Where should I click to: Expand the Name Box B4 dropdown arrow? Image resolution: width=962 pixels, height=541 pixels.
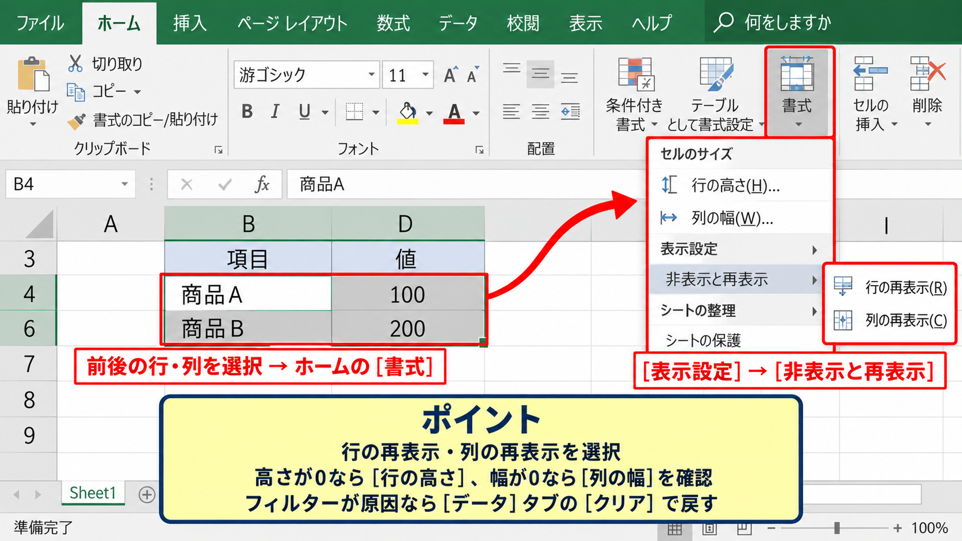point(124,185)
